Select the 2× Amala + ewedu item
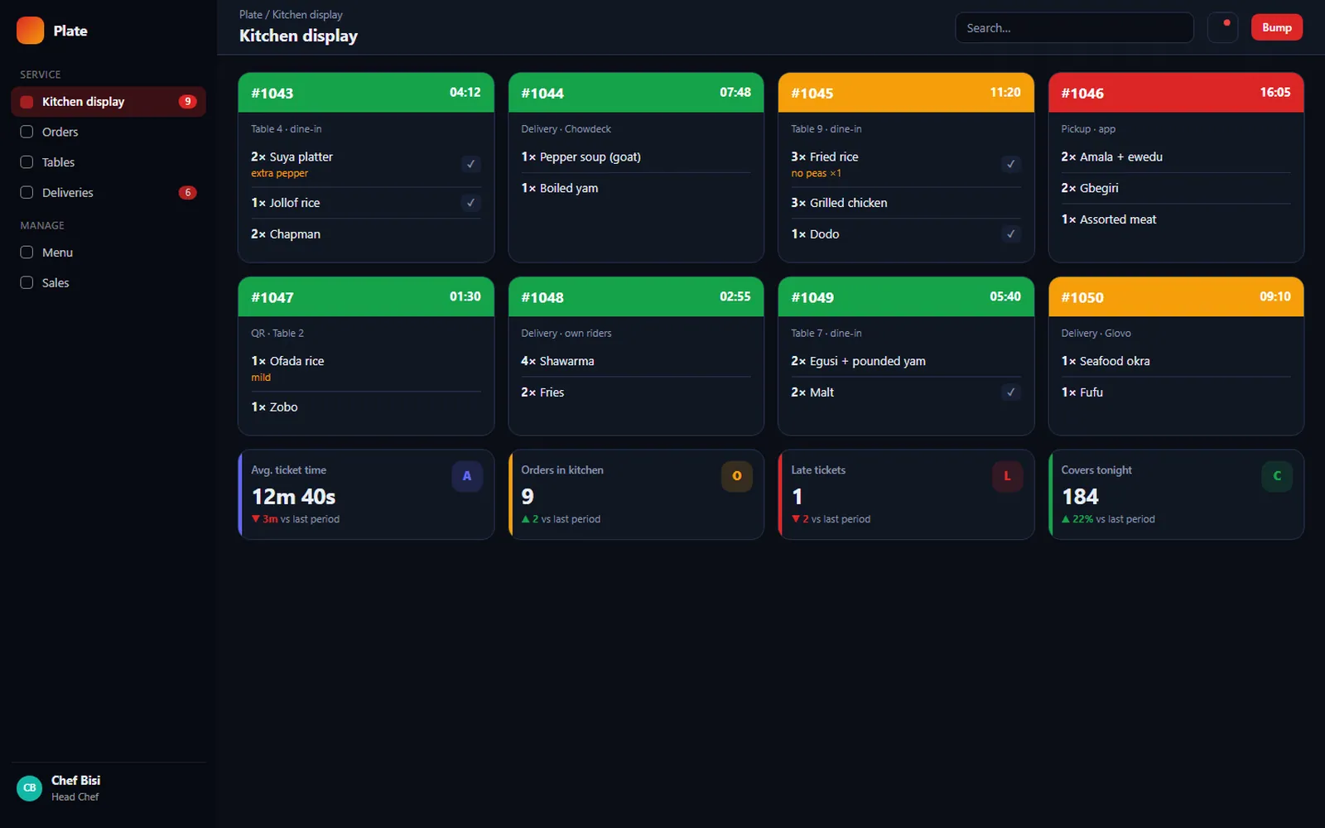Viewport: 1325px width, 828px height. point(1176,157)
